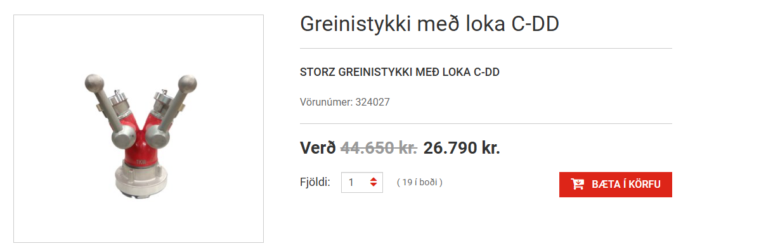Click the number 1 in the quantity box
The image size is (773, 246).
[x=351, y=183]
